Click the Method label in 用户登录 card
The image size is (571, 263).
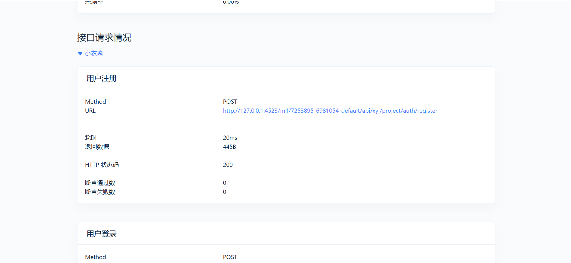(96, 257)
